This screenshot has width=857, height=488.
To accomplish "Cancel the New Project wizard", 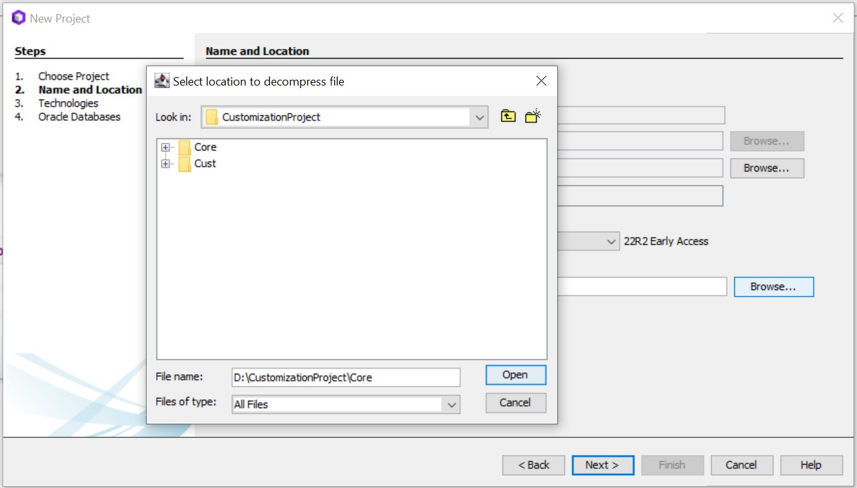I will [x=741, y=465].
